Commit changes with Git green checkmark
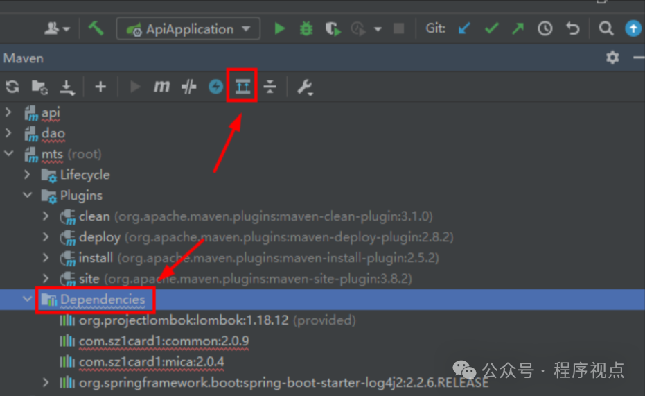 click(492, 29)
